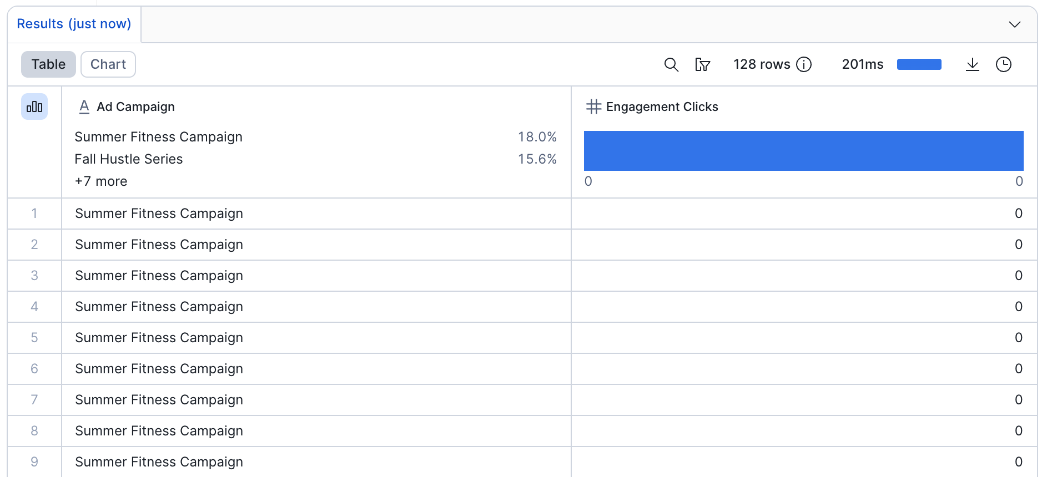Screen dimensions: 1047x477
Task: Select row number 5
Action: coord(34,338)
